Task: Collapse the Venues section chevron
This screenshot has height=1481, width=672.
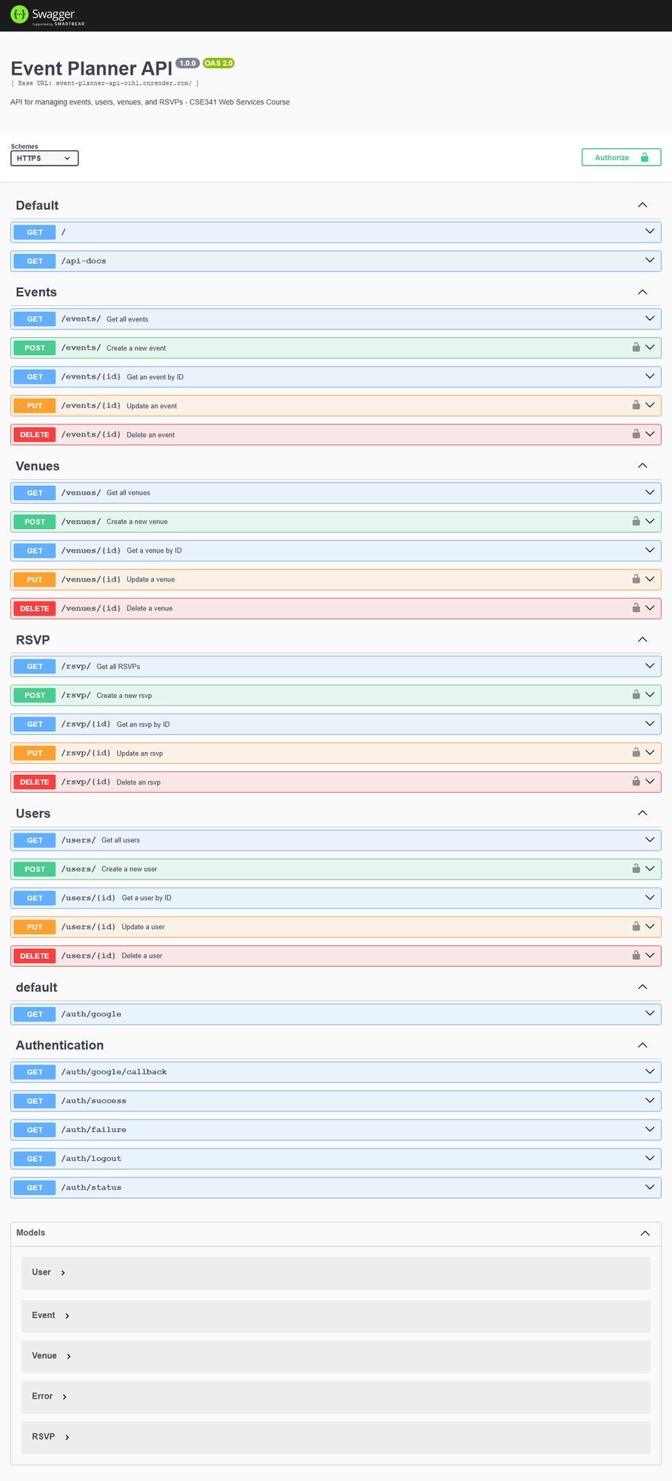Action: (x=642, y=466)
